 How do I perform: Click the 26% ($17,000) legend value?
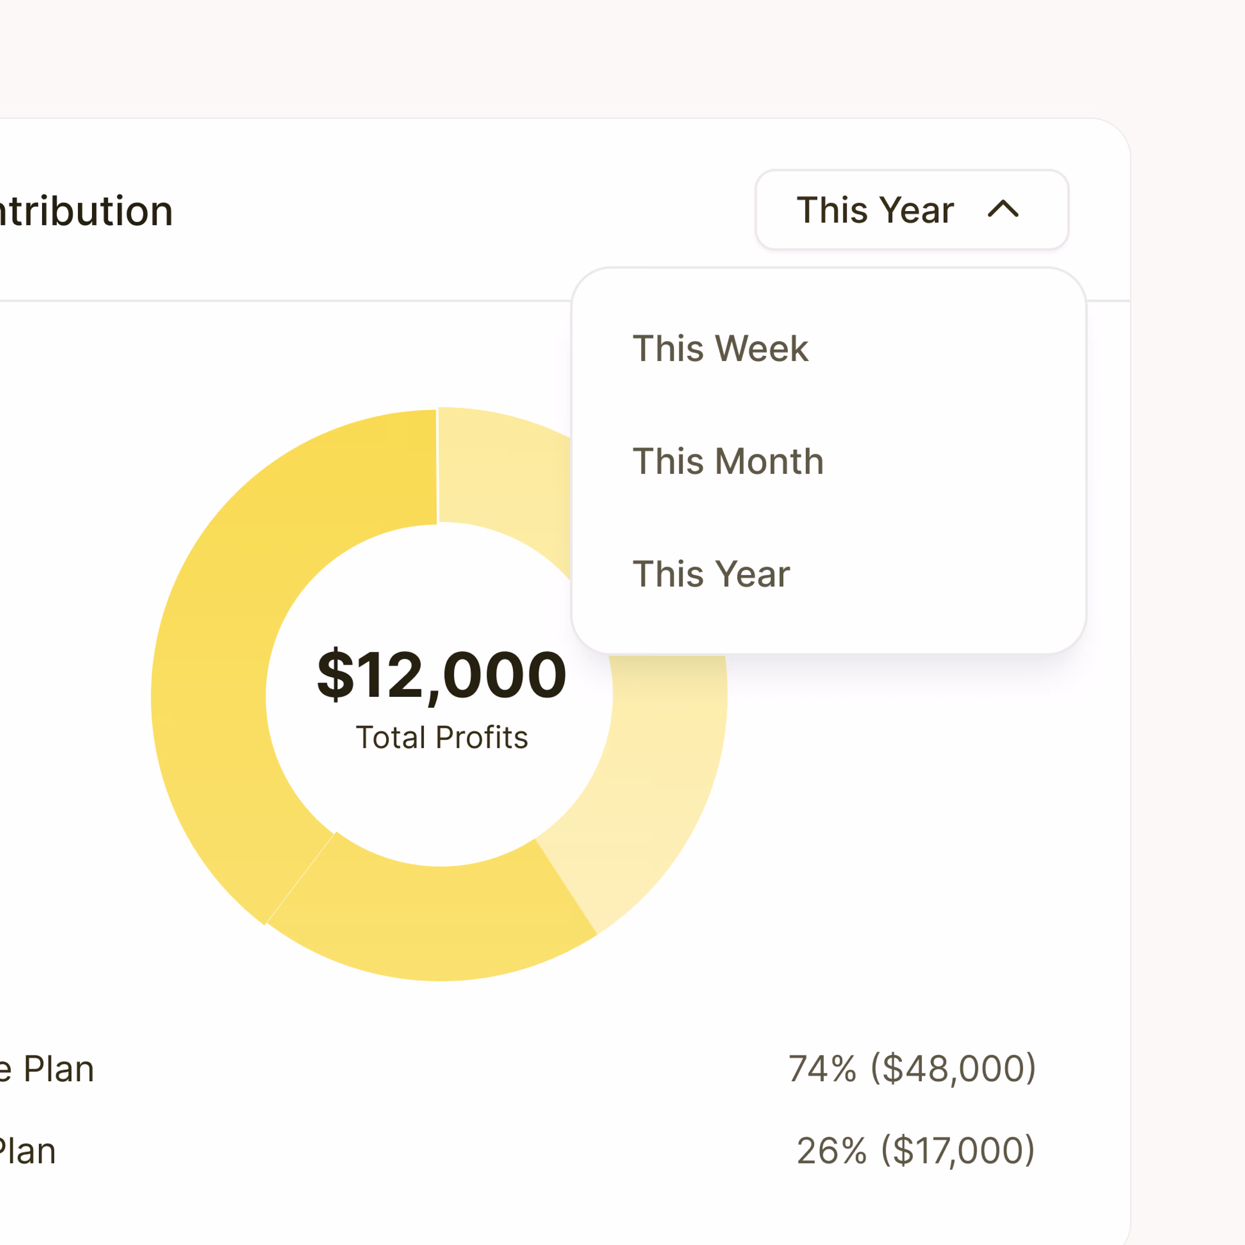[x=916, y=1150]
